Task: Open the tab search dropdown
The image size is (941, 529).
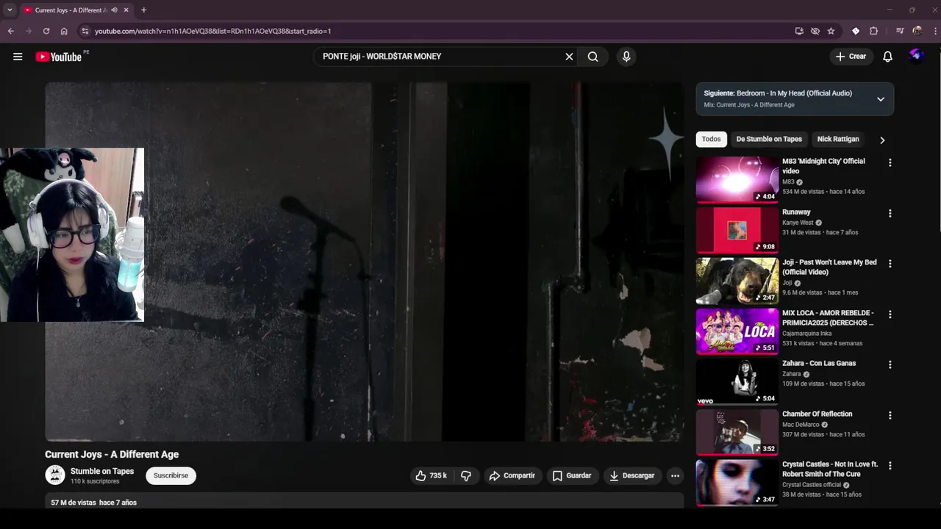Action: point(9,10)
